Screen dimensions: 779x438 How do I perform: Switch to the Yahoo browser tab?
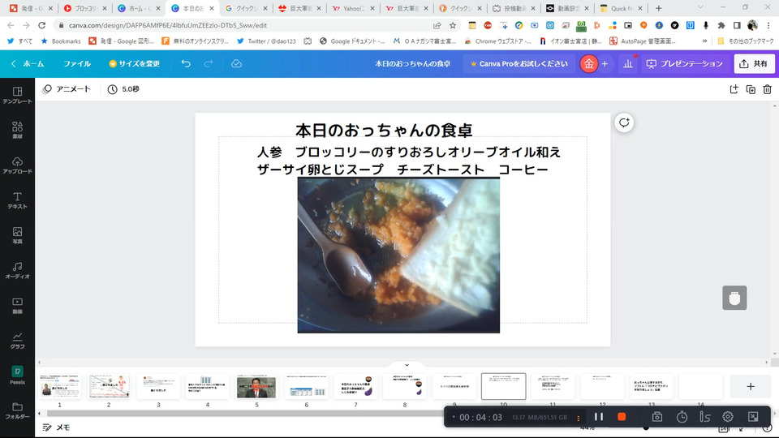tap(352, 8)
